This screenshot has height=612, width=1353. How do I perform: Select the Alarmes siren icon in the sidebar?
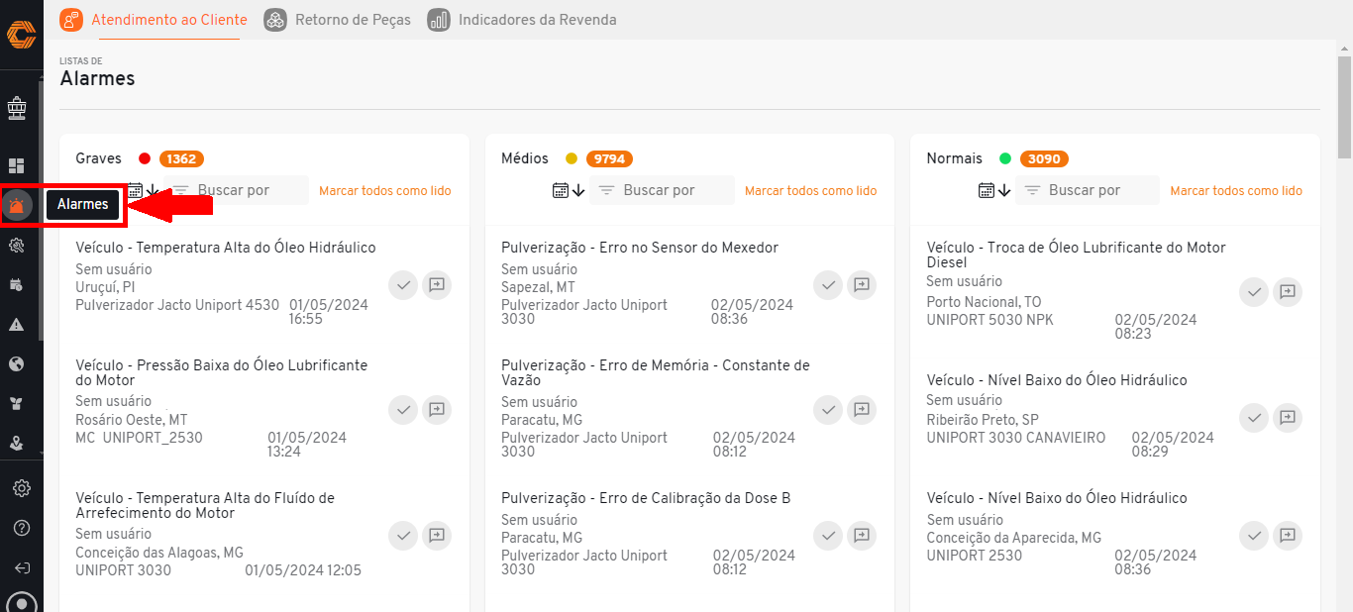click(17, 205)
